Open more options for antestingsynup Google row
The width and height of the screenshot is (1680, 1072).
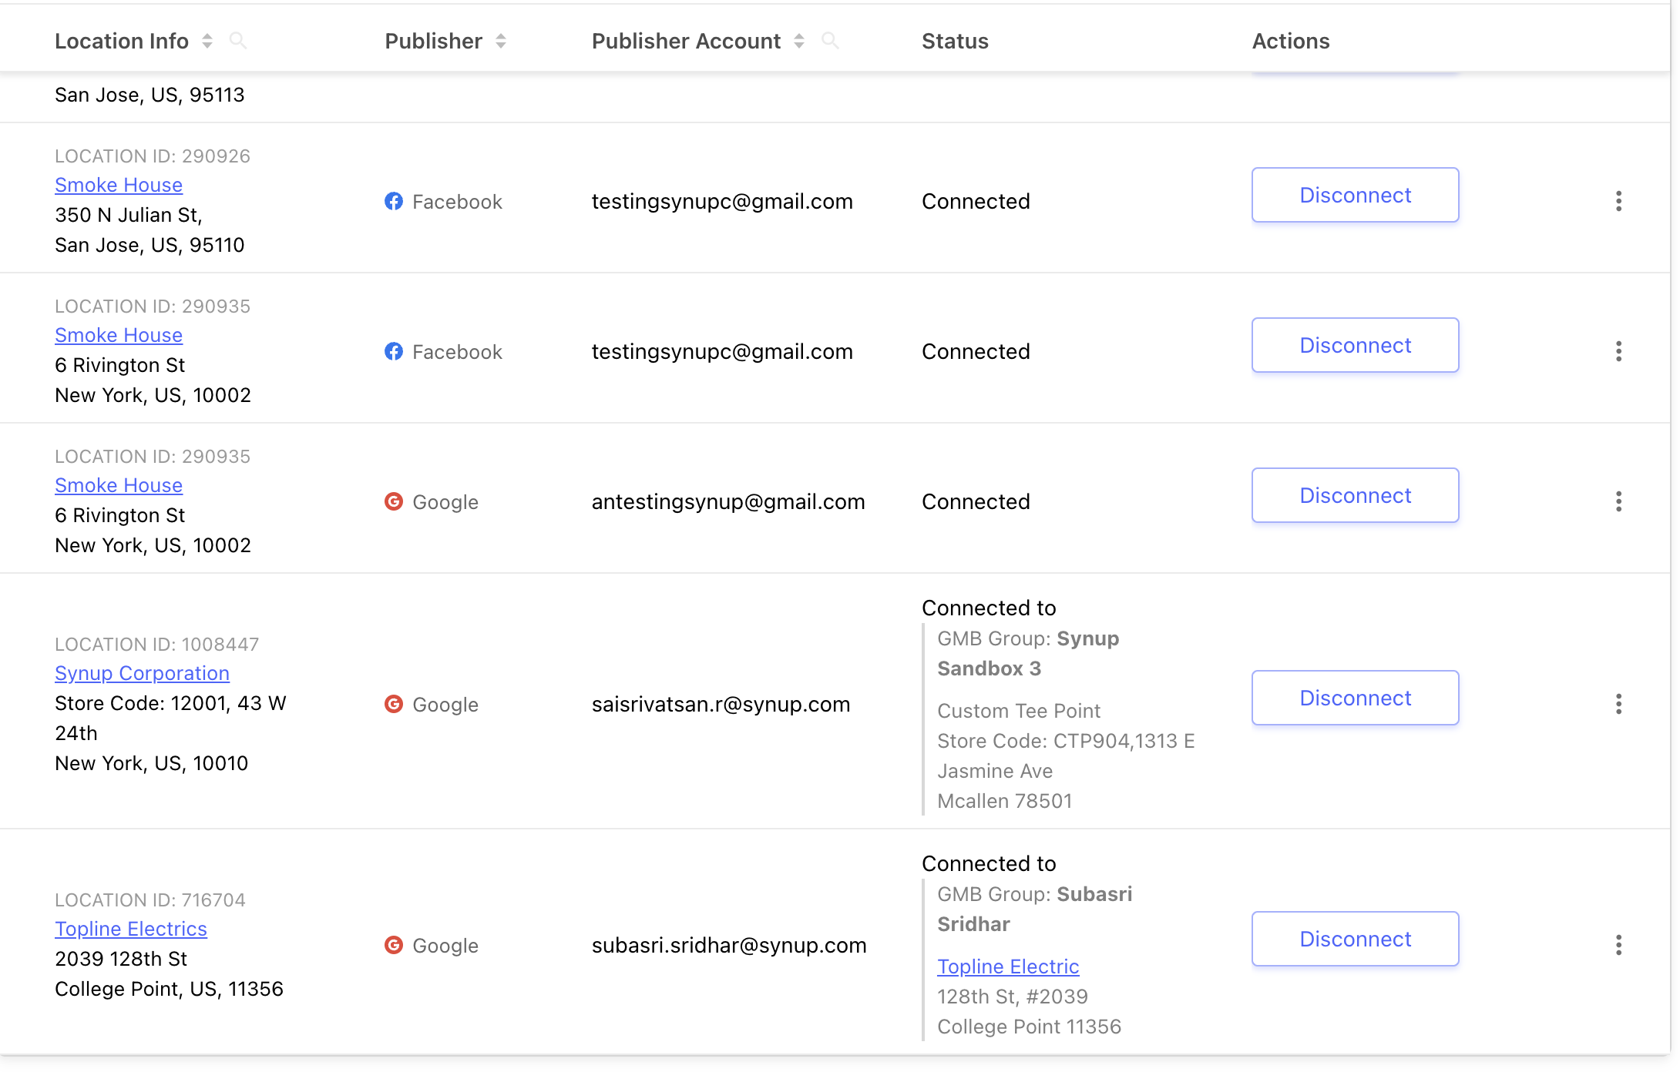tap(1618, 501)
